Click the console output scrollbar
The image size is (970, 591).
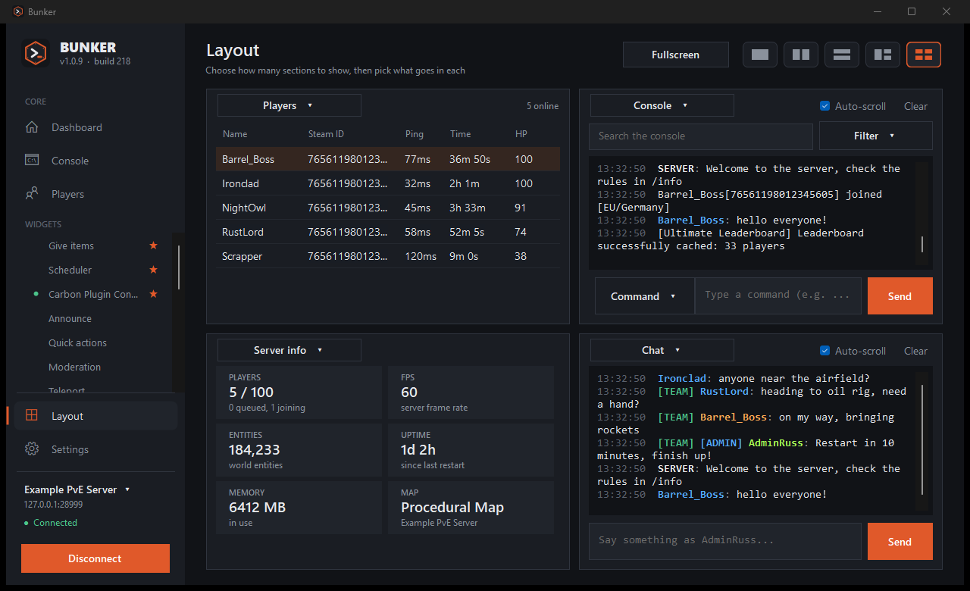pyautogui.click(x=922, y=244)
